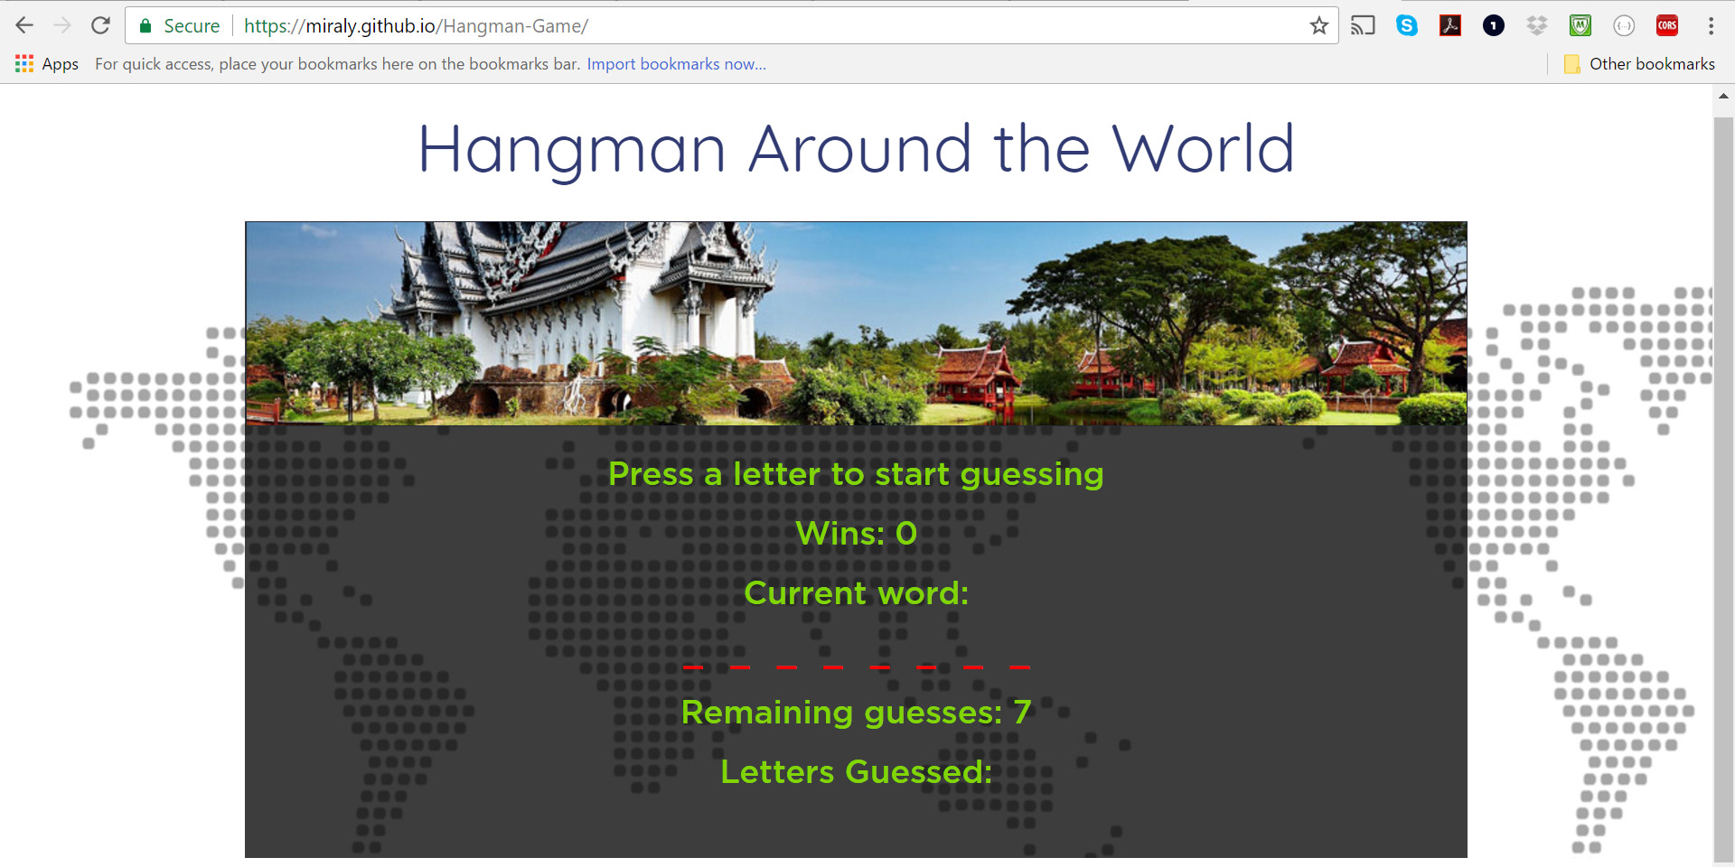Open the Dropbox extension icon

pos(1537,25)
